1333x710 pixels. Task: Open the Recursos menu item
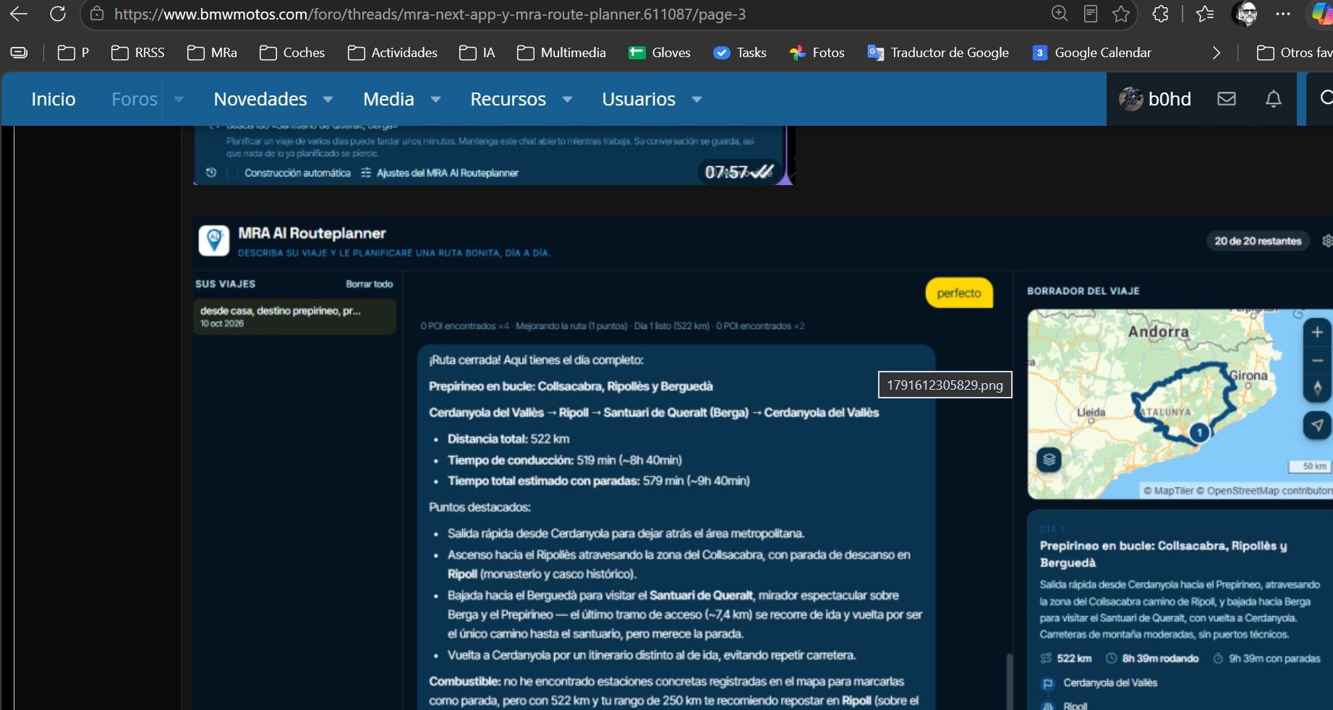(508, 99)
